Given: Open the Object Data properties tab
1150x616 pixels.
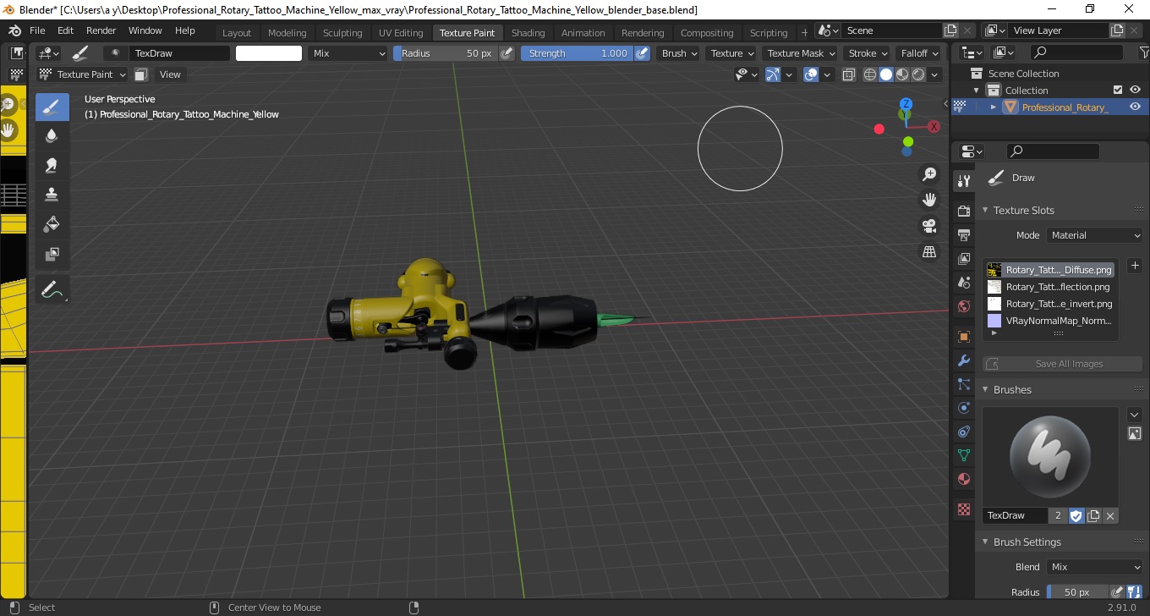Looking at the screenshot, I should (x=963, y=455).
